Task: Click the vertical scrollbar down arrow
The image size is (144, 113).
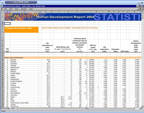Action: 142,106
